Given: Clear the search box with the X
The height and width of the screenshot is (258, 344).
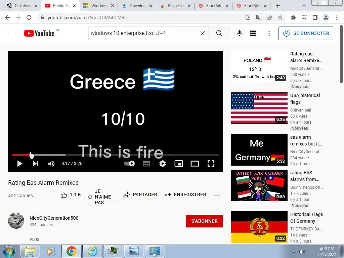Looking at the screenshot, I should point(203,33).
